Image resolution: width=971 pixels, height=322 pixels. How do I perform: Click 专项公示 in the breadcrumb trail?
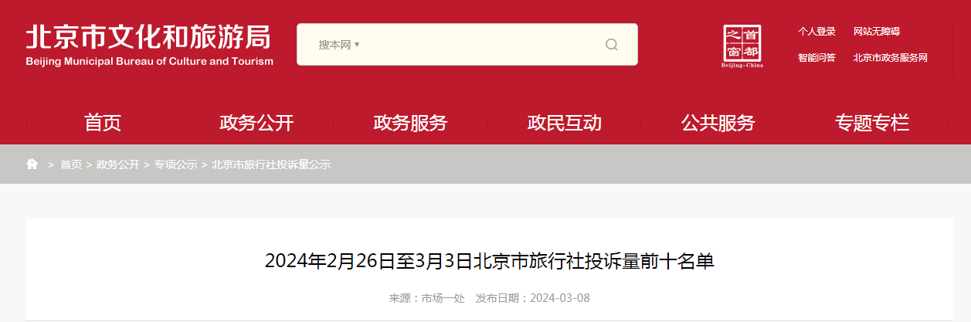click(175, 164)
